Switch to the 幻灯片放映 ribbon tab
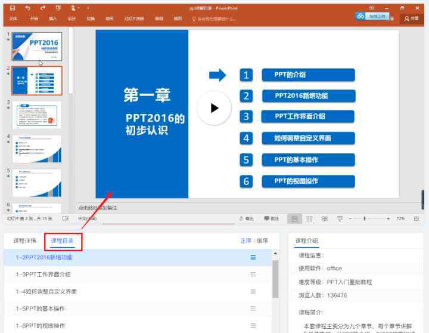The height and width of the screenshot is (333, 429). pos(134,18)
